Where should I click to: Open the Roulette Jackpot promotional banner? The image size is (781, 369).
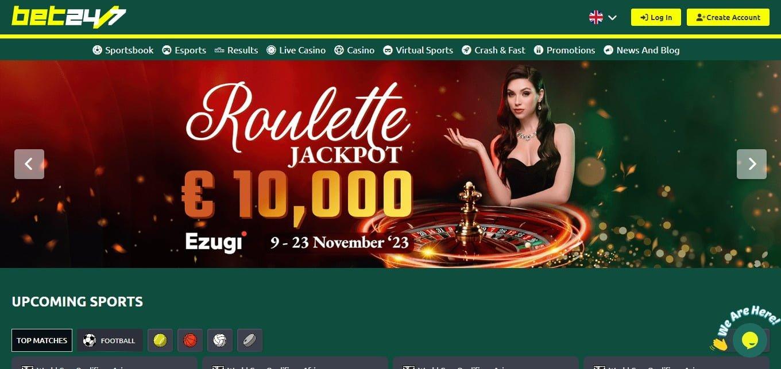tap(390, 164)
